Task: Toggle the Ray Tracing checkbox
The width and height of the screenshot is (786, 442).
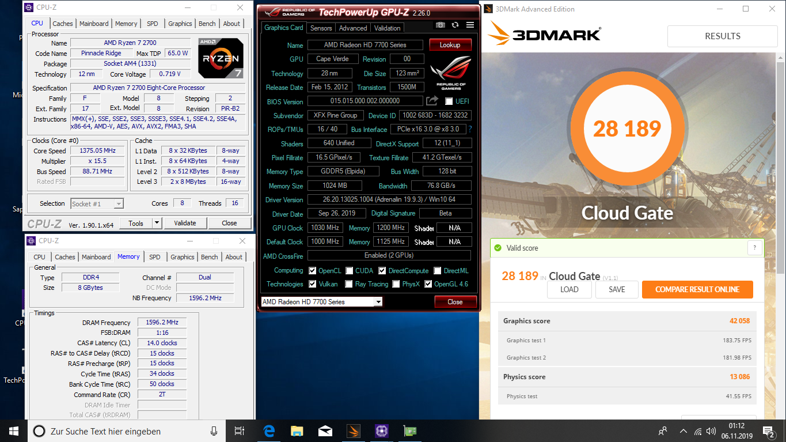Action: point(349,284)
